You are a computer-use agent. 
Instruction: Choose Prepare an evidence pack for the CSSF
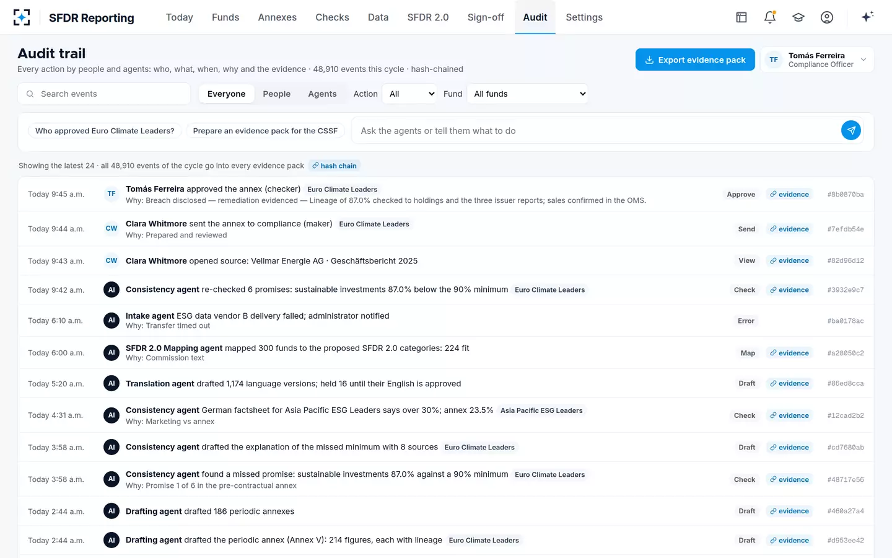[265, 131]
